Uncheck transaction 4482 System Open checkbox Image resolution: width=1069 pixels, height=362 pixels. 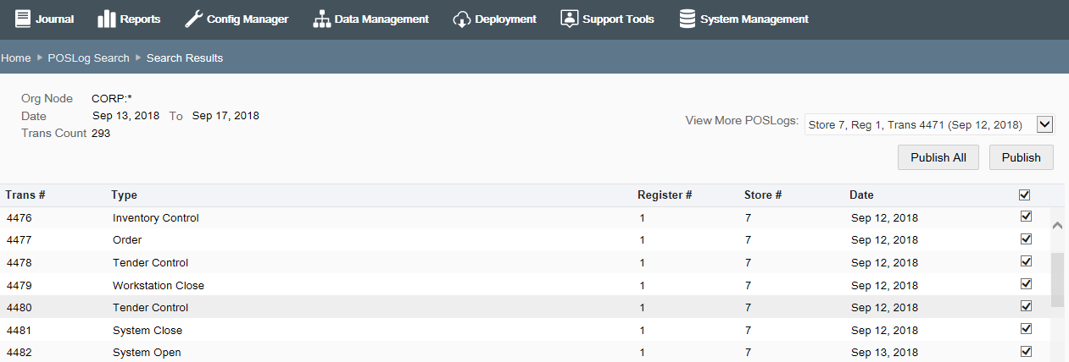[x=1027, y=351]
